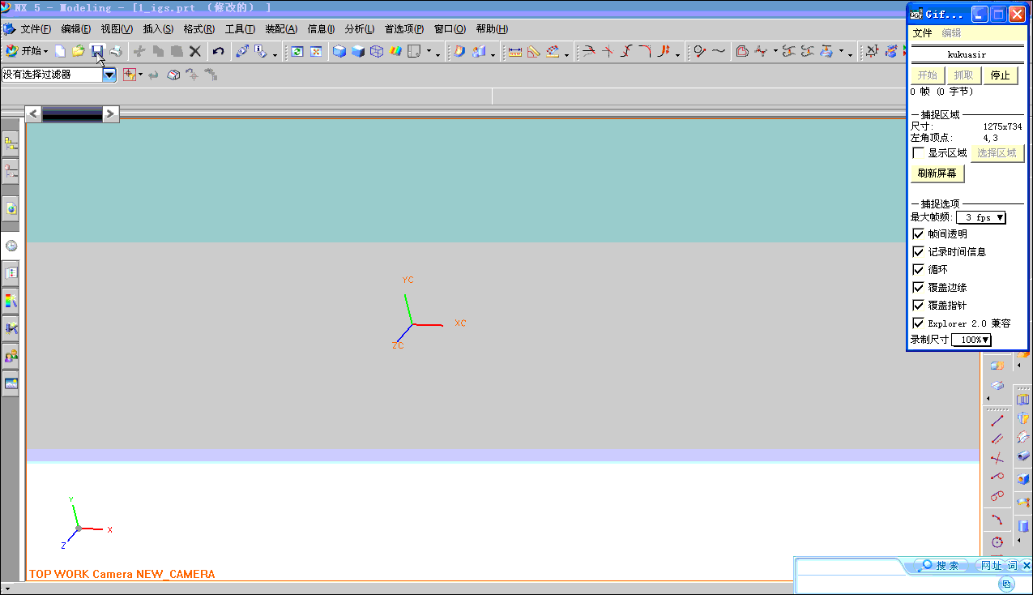Toggle the 覆盖边缘 checkbox
The image size is (1033, 595).
(x=918, y=287)
